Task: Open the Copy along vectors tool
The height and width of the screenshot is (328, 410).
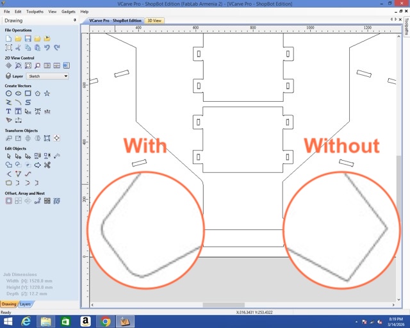Action: click(37, 201)
